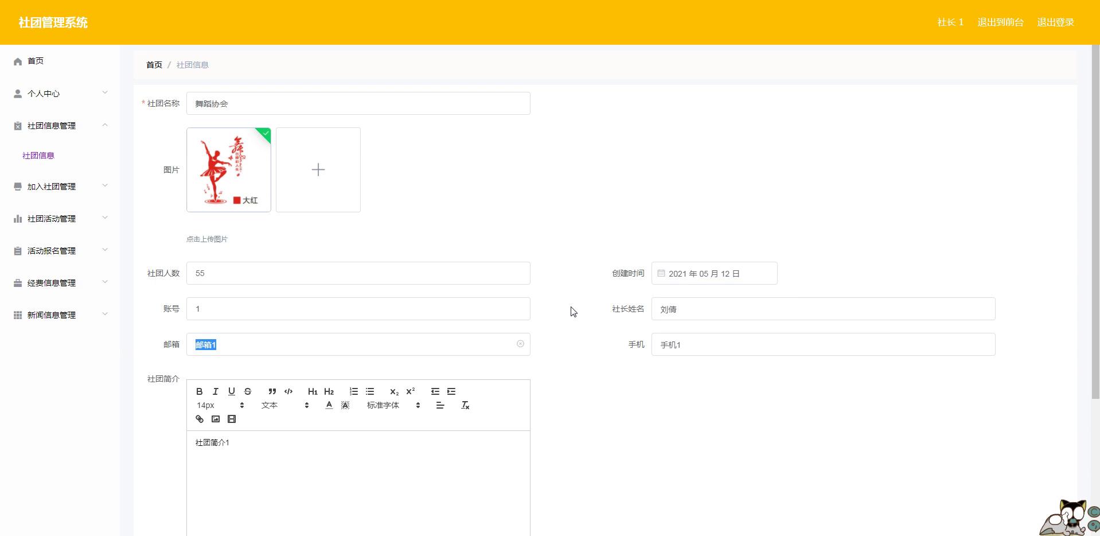
Task: Toggle italic formatting in editor toolbar
Action: pyautogui.click(x=216, y=391)
